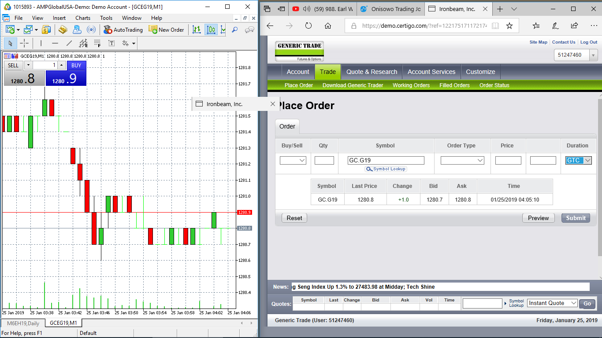Viewport: 602px width, 338px height.
Task: Expand the arrows objects dropdown
Action: 134,43
